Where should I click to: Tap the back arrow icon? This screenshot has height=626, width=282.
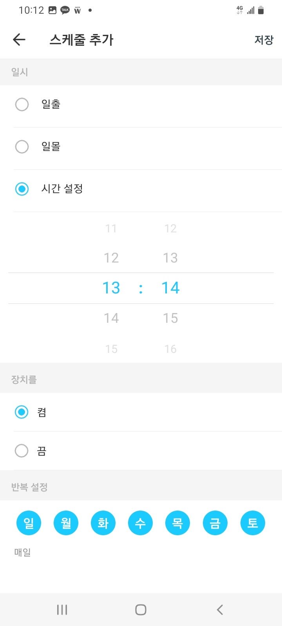19,40
